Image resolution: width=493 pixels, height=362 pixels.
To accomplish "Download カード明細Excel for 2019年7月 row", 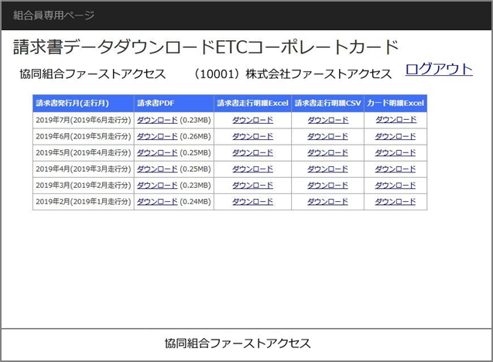I will point(395,120).
